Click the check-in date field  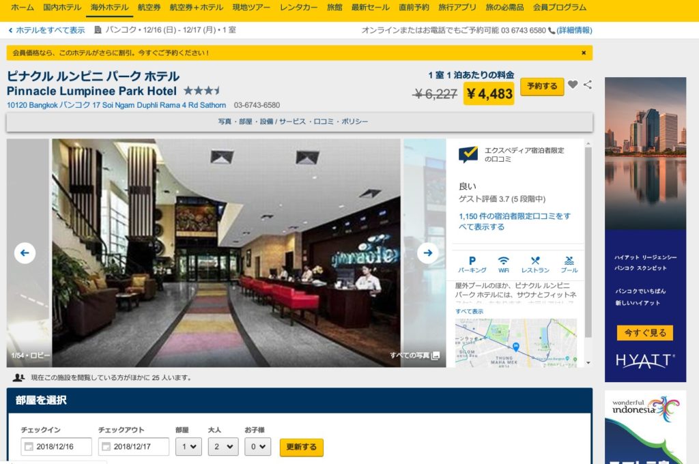pyautogui.click(x=56, y=447)
